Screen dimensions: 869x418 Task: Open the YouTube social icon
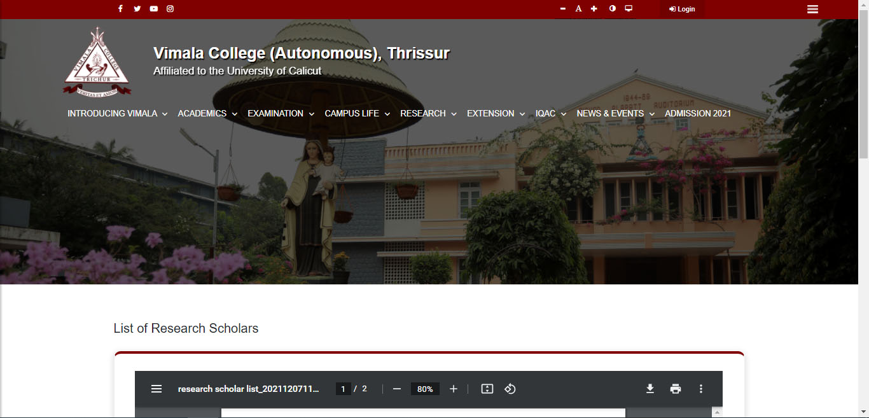pyautogui.click(x=153, y=9)
